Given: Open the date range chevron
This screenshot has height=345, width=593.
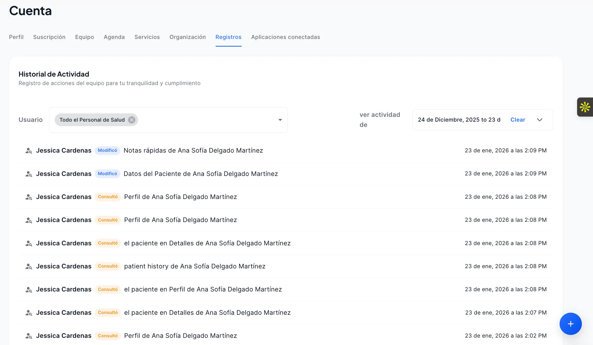Looking at the screenshot, I should coord(539,120).
